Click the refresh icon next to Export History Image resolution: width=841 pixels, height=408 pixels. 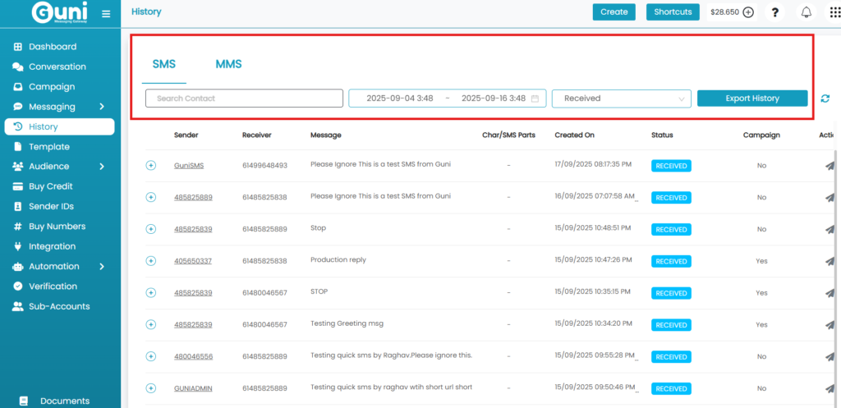click(825, 99)
